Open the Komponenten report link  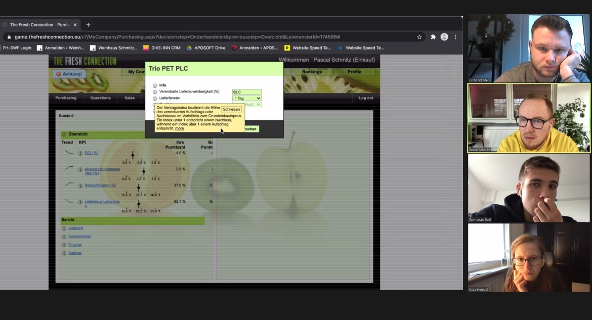79,237
